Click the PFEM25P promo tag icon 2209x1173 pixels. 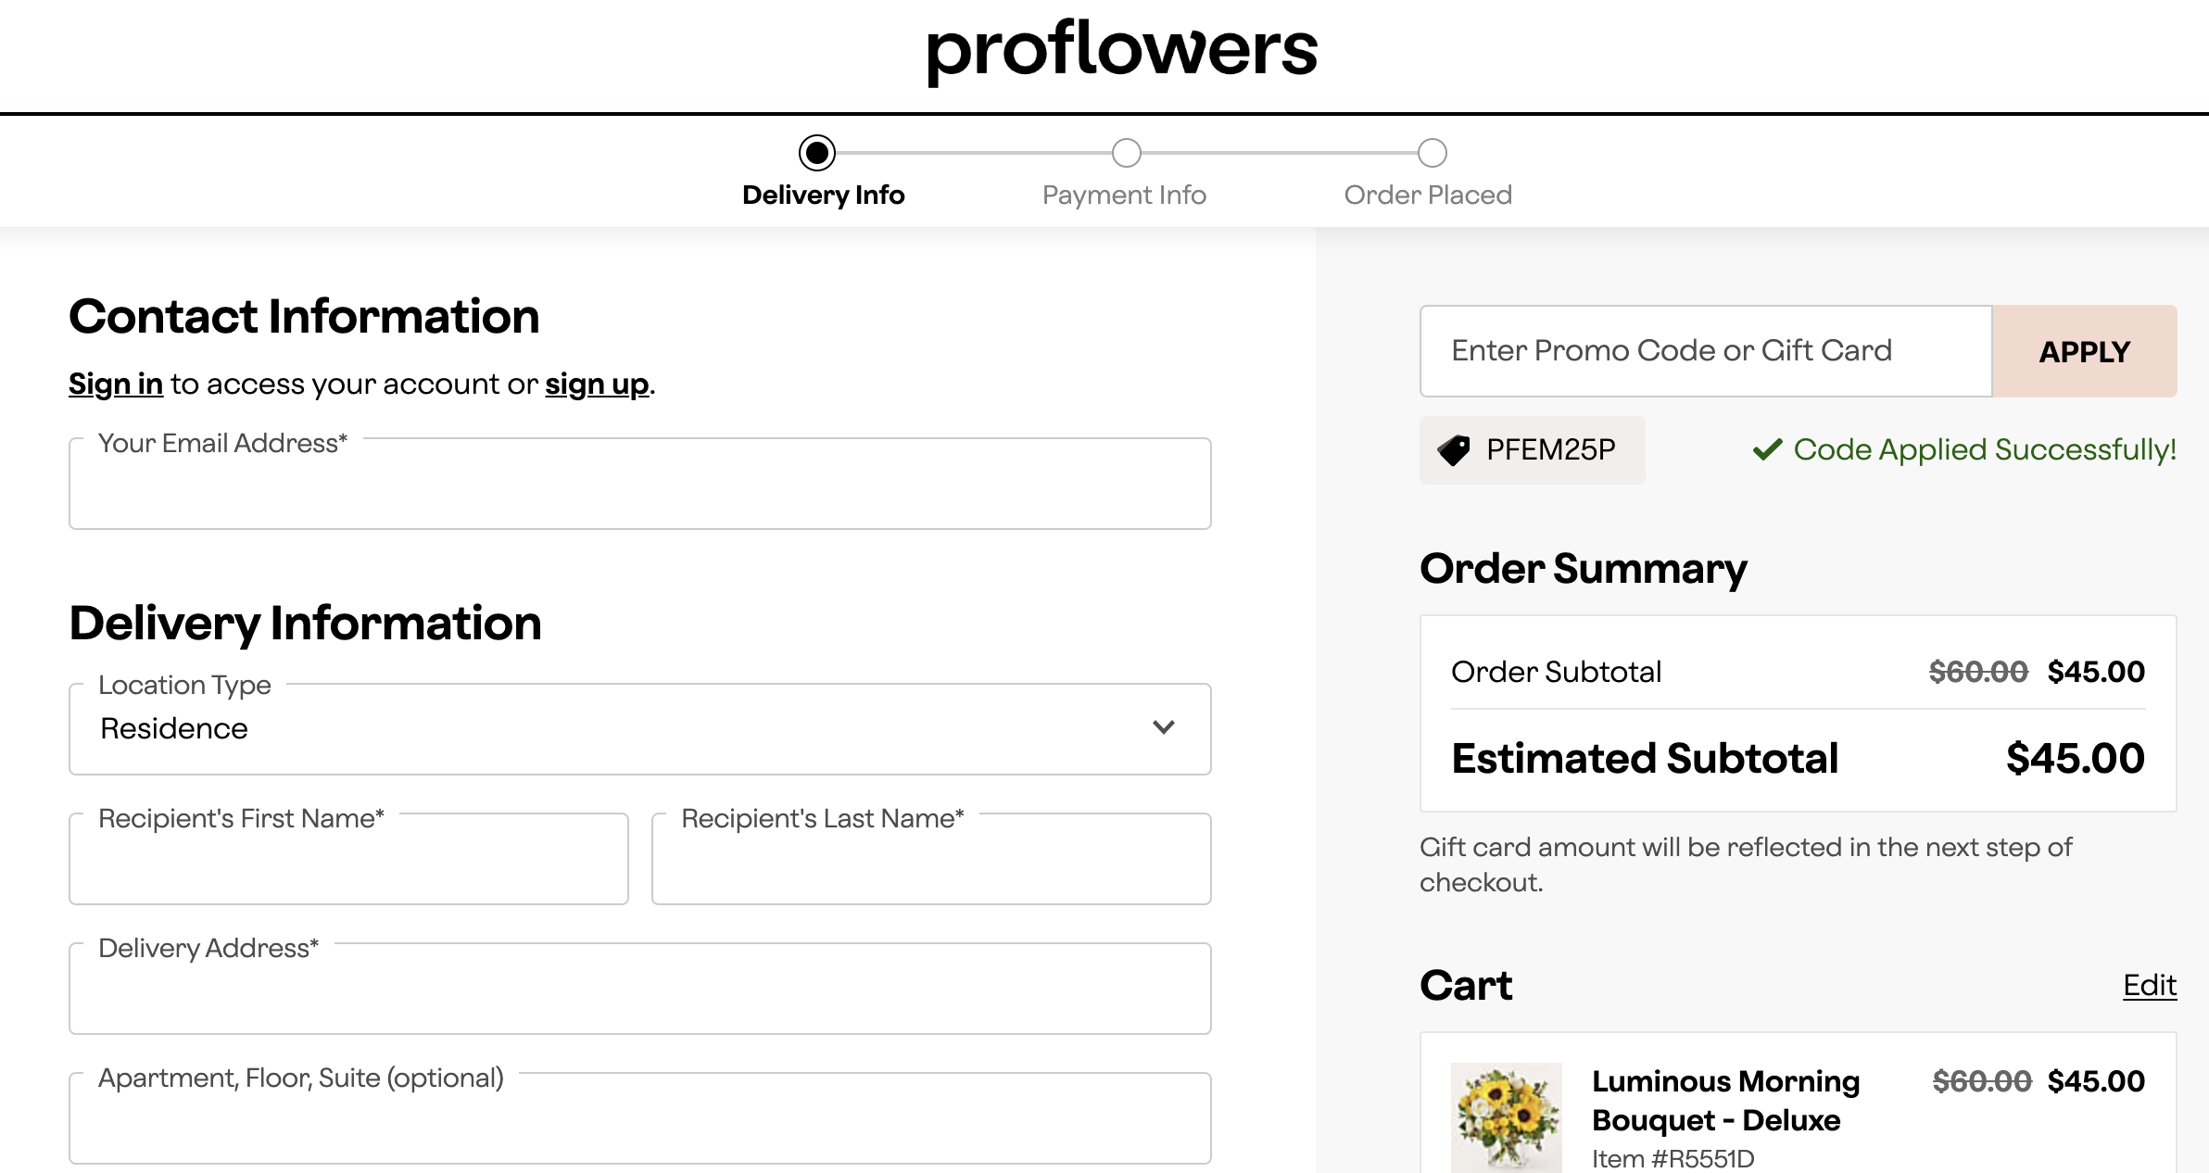[1453, 449]
